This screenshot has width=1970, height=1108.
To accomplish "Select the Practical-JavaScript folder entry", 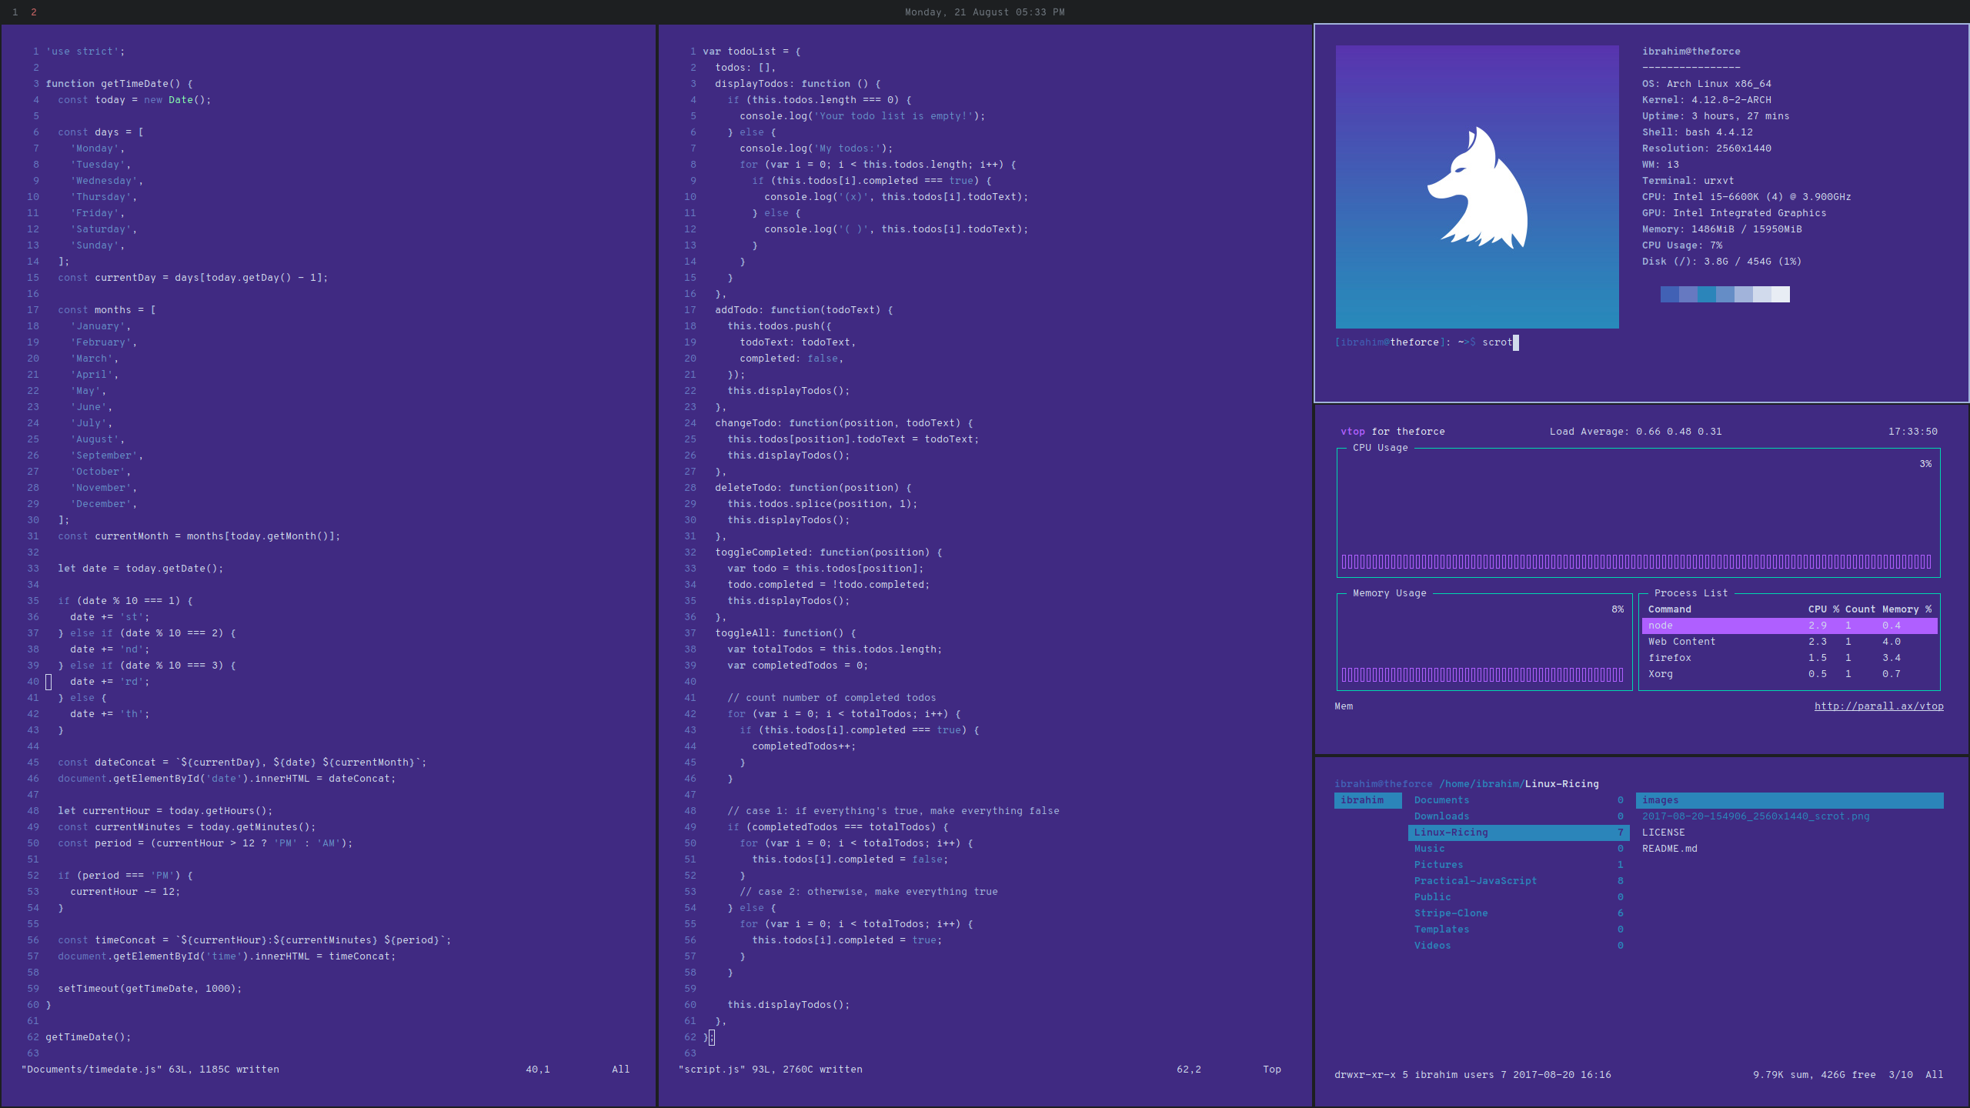I will pyautogui.click(x=1476, y=881).
